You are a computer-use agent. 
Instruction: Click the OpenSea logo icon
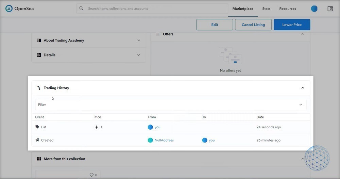tap(9, 9)
